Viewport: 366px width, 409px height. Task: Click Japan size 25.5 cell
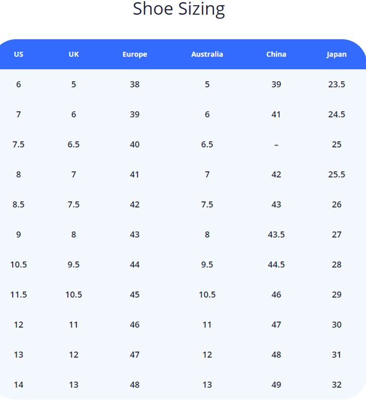(x=337, y=174)
